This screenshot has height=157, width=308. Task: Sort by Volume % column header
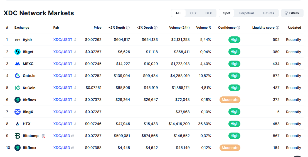point(203,28)
